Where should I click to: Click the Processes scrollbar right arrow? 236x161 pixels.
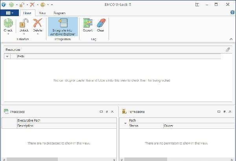point(114,159)
